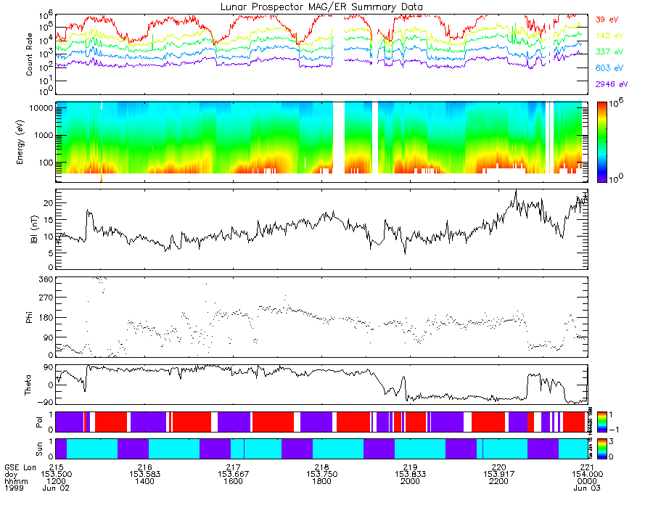Click the 'Sun' axis label
Viewport: 653px width, 508px height.
coord(39,449)
